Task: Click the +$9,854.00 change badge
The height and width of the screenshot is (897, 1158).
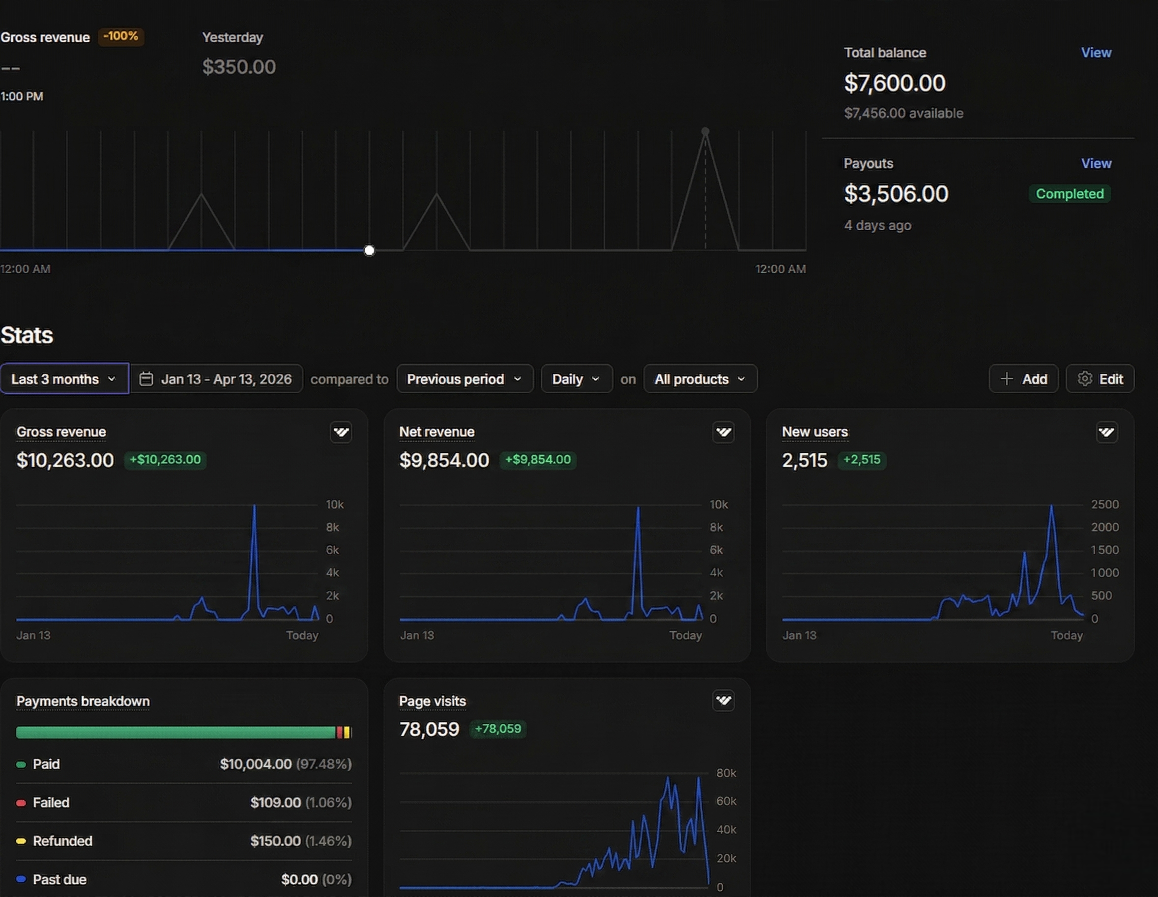Action: 538,459
